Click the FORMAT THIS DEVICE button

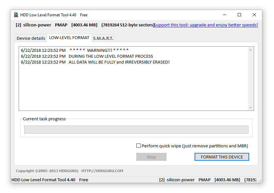click(x=222, y=157)
